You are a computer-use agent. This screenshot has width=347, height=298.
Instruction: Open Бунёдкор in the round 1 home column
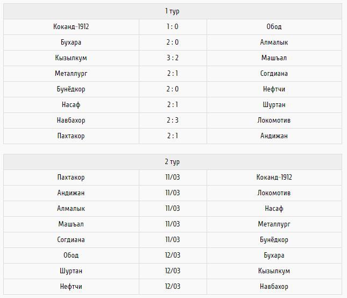[71, 89]
